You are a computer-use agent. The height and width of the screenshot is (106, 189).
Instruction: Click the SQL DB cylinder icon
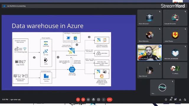pyautogui.click(x=75, y=38)
